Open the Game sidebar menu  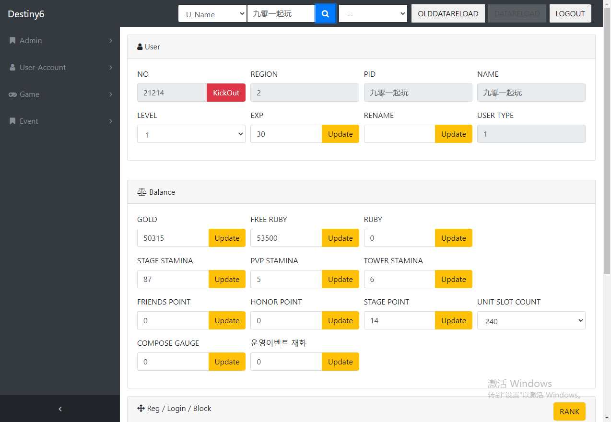[30, 94]
